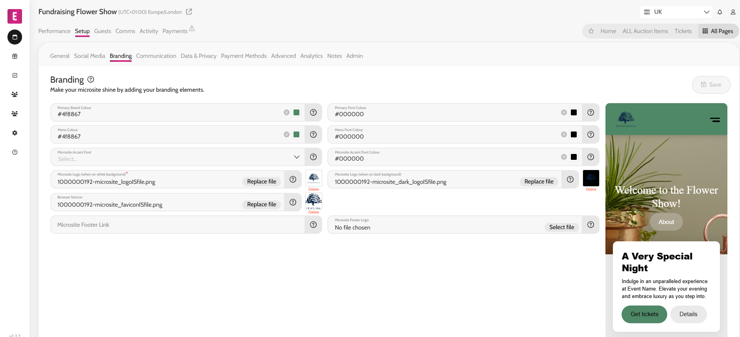This screenshot has height=337, width=740.
Task: Replace the browser favicon file
Action: click(262, 204)
